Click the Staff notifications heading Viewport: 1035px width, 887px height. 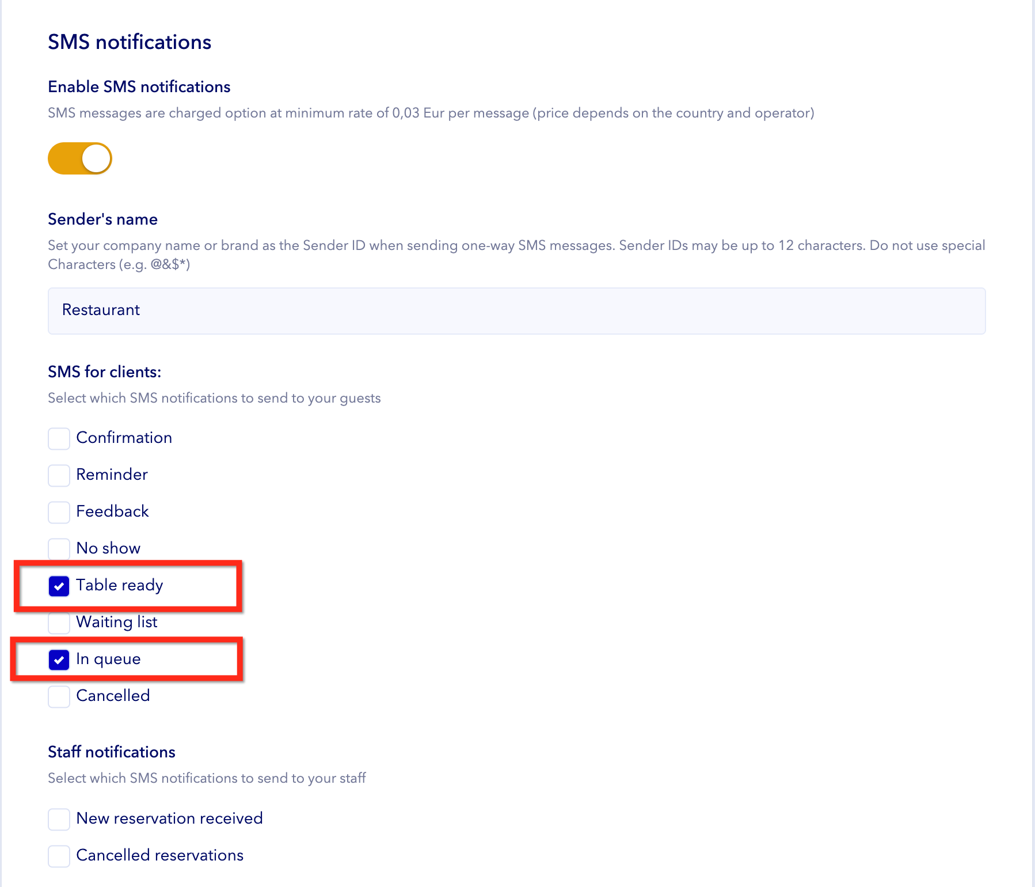click(x=112, y=752)
